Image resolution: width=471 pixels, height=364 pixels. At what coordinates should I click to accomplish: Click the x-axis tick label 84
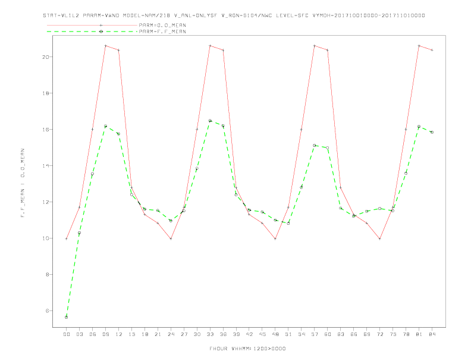tap(432, 334)
